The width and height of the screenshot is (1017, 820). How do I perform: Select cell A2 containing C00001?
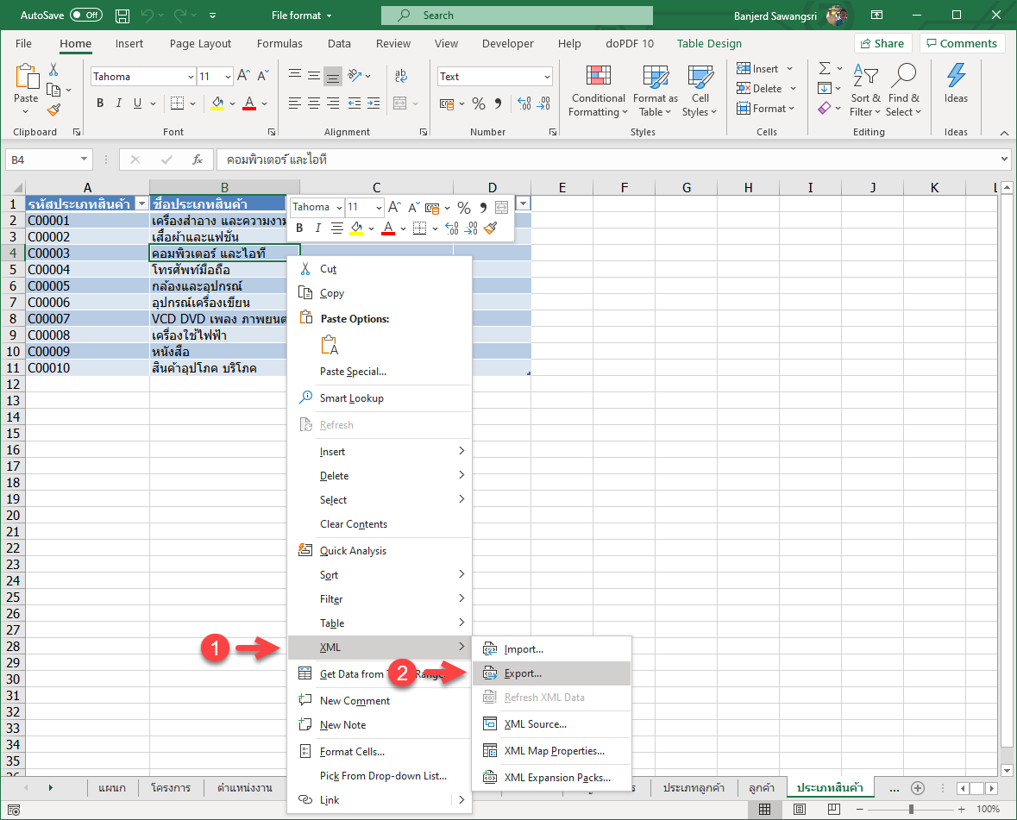[x=87, y=221]
